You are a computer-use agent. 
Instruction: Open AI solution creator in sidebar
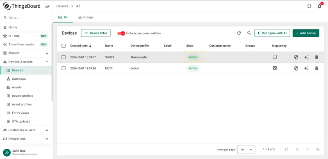pyautogui.click(x=26, y=45)
